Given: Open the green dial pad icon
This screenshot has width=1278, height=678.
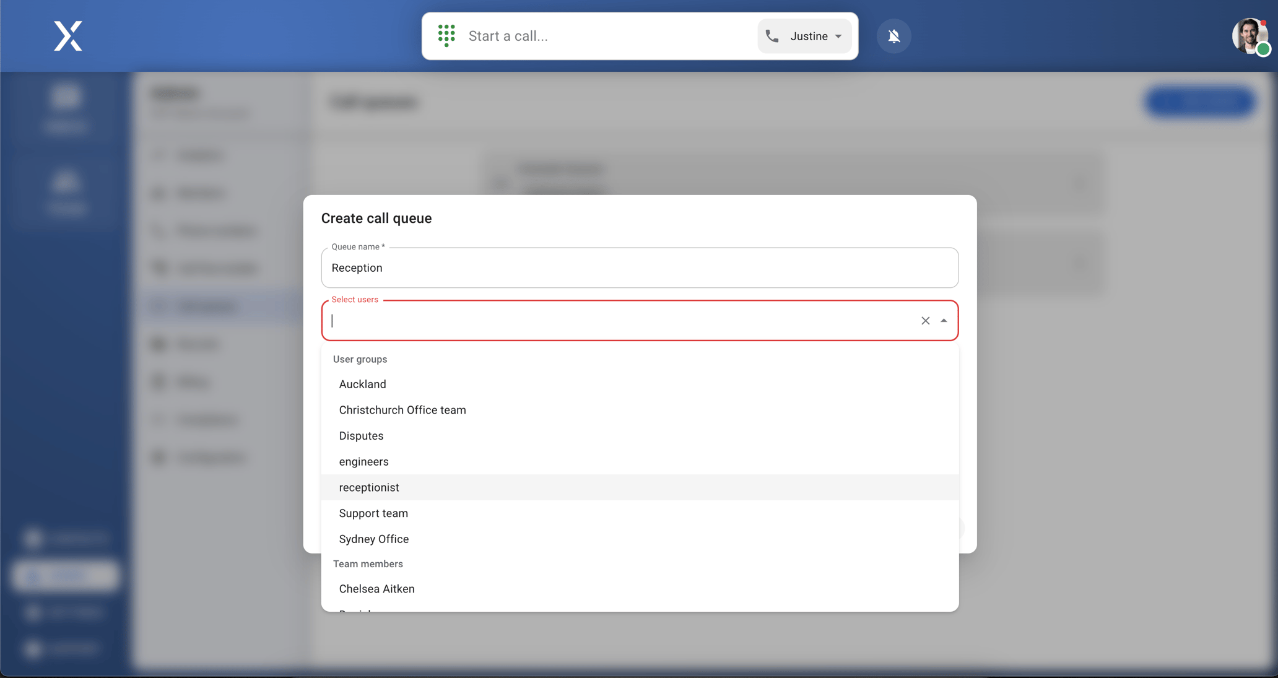Looking at the screenshot, I should (446, 36).
